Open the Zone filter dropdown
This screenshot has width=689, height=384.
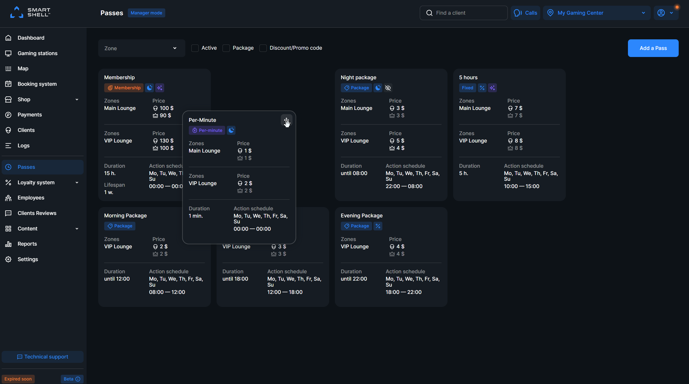(x=141, y=48)
